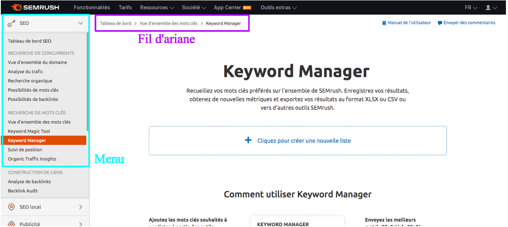Click the SEMrush logo

(x=35, y=8)
